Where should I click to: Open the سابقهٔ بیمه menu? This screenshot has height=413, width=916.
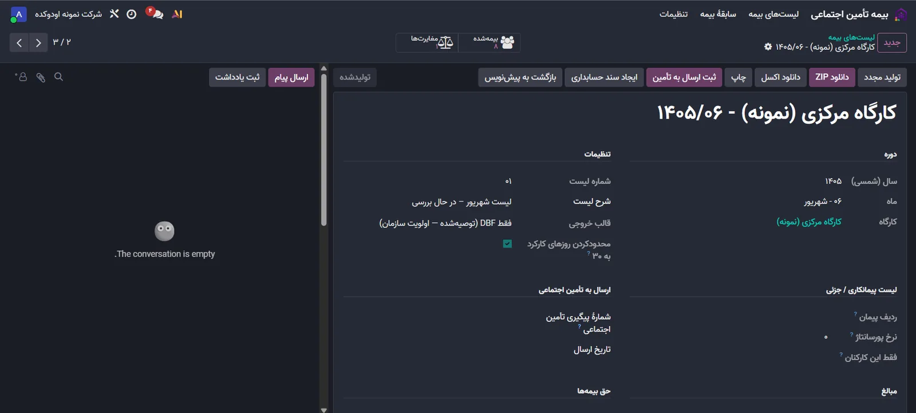click(718, 14)
